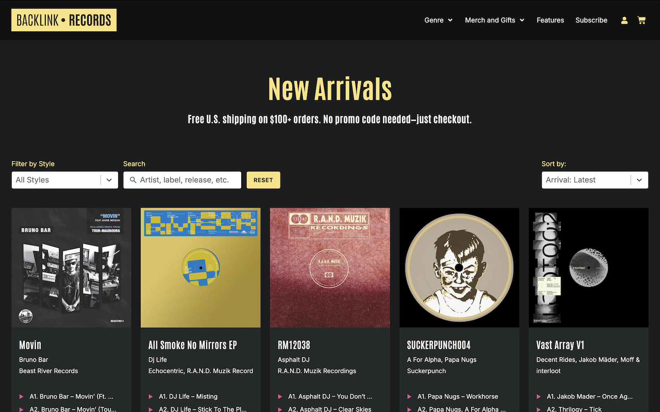Open the Subscribe menu item
660x412 pixels.
click(591, 20)
